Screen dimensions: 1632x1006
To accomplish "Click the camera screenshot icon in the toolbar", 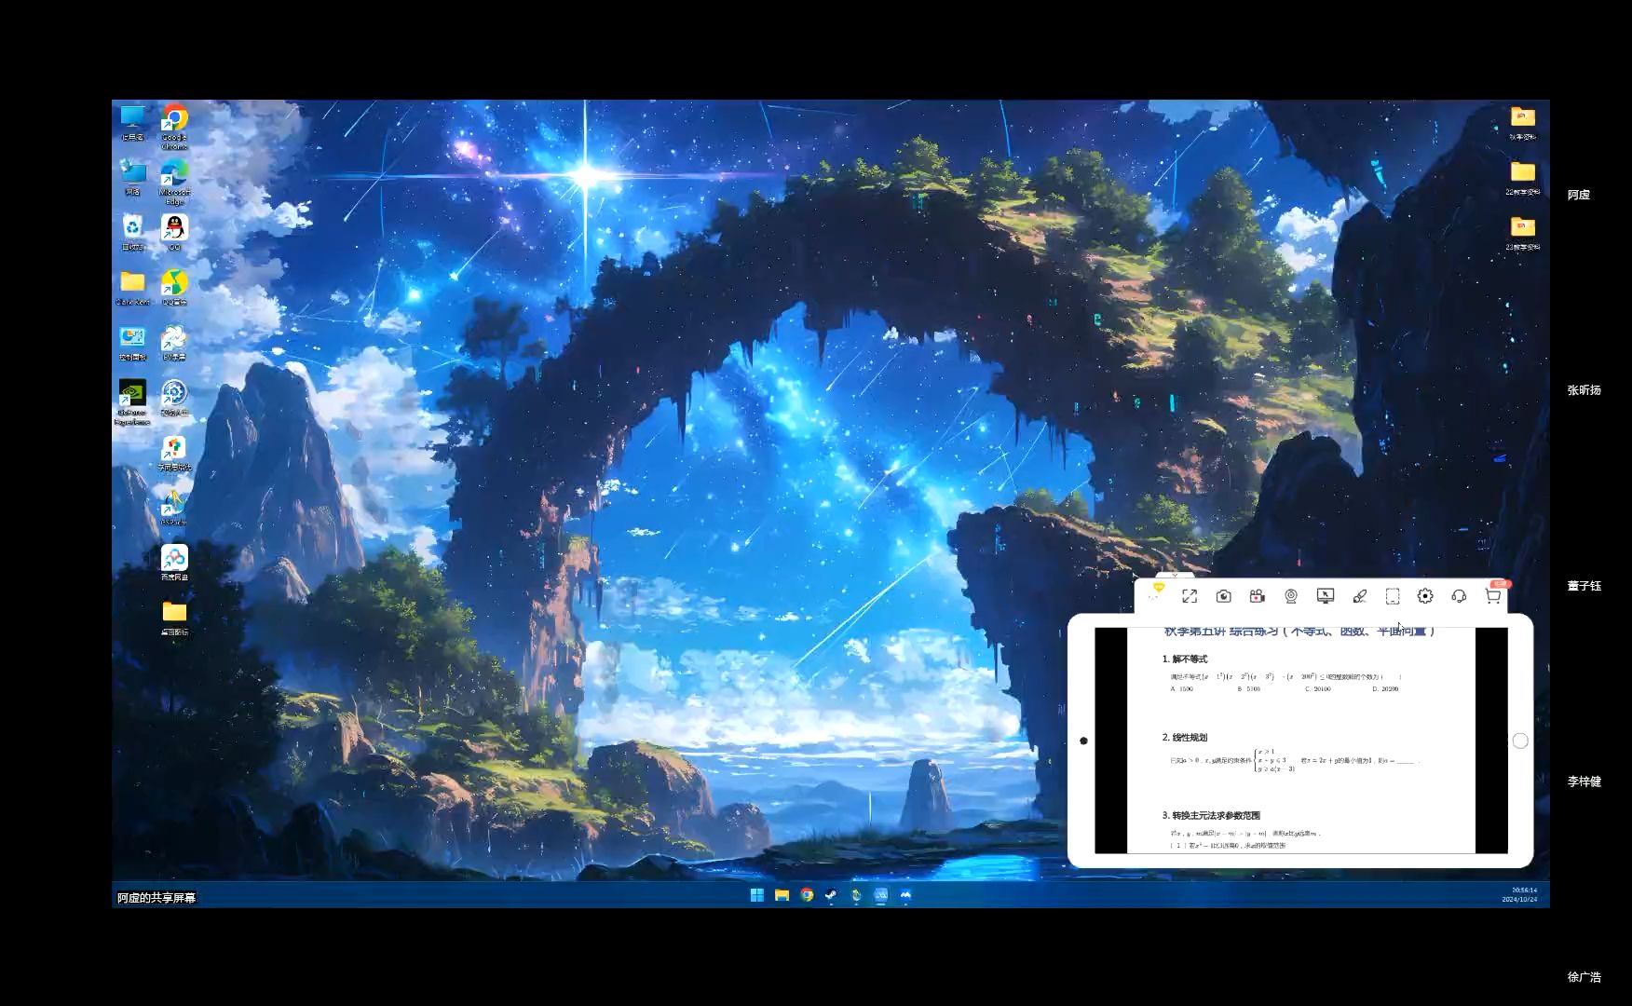I will 1224,596.
